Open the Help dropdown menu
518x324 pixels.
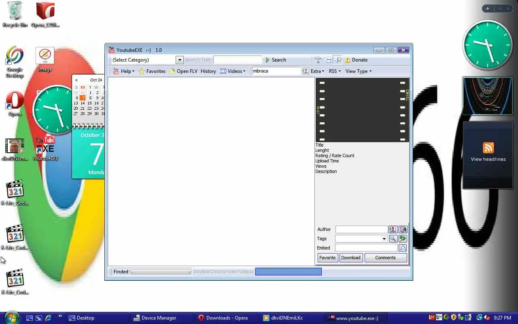123,71
